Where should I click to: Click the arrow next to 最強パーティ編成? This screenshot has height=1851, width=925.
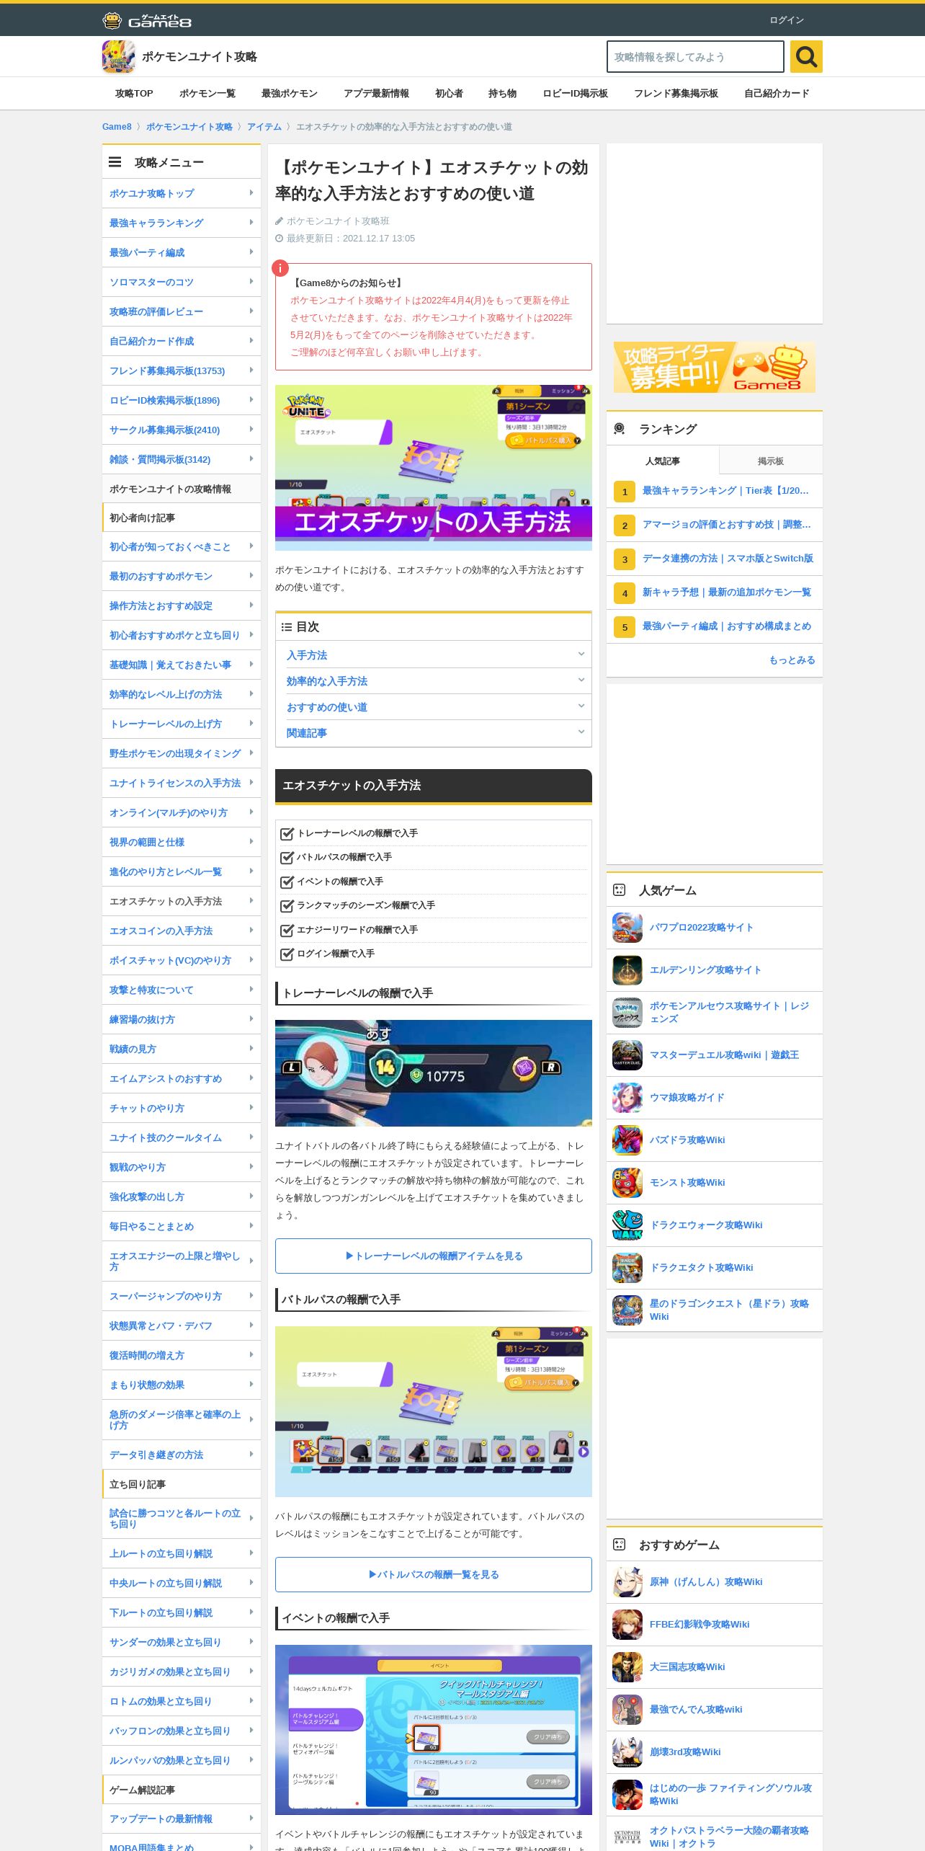click(251, 252)
